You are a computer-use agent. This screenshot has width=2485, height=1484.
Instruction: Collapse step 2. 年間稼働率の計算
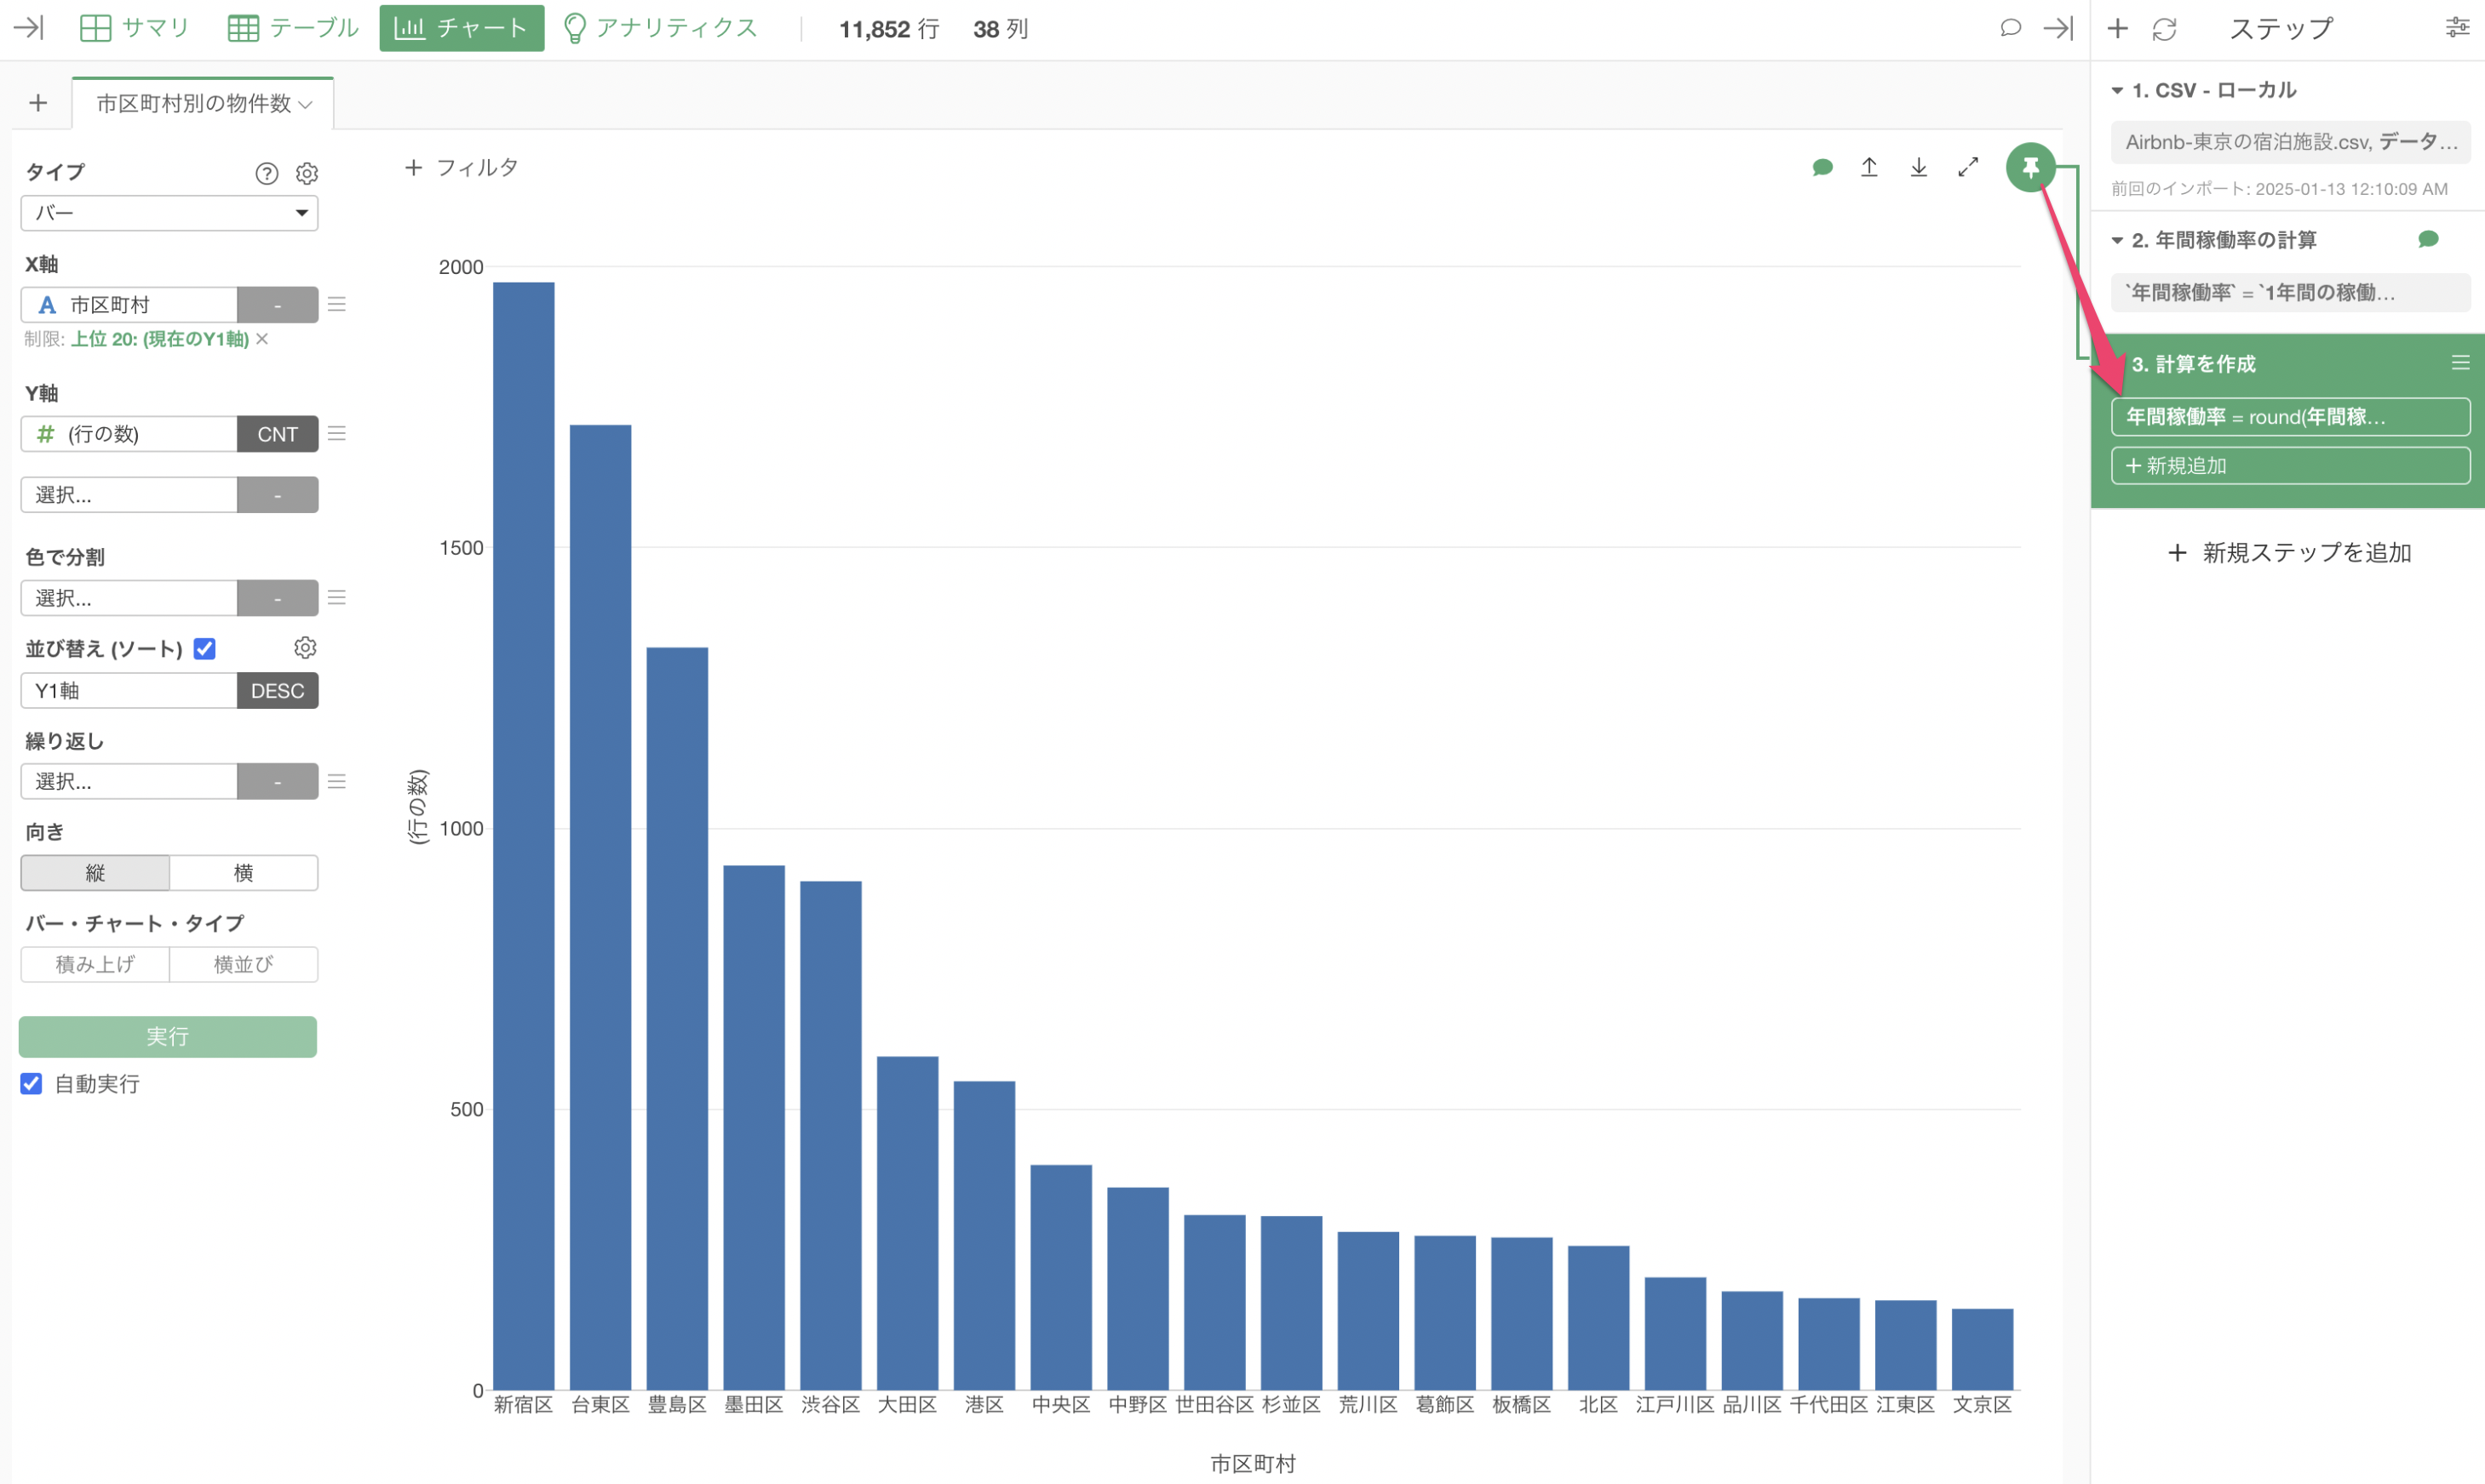click(x=2118, y=240)
